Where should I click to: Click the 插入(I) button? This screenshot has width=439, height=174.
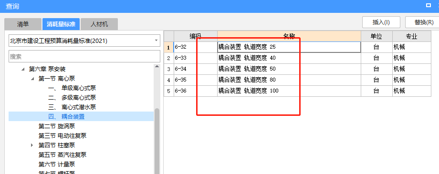[x=381, y=22]
